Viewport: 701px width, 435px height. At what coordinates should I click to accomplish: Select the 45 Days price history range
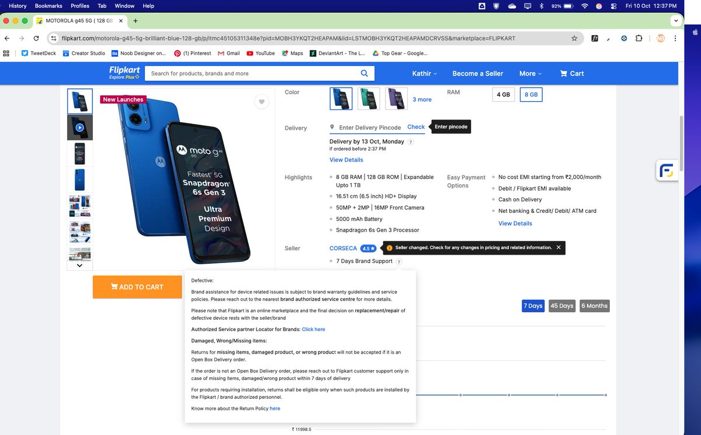(562, 306)
